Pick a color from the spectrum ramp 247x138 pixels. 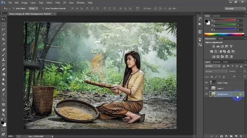[224, 34]
